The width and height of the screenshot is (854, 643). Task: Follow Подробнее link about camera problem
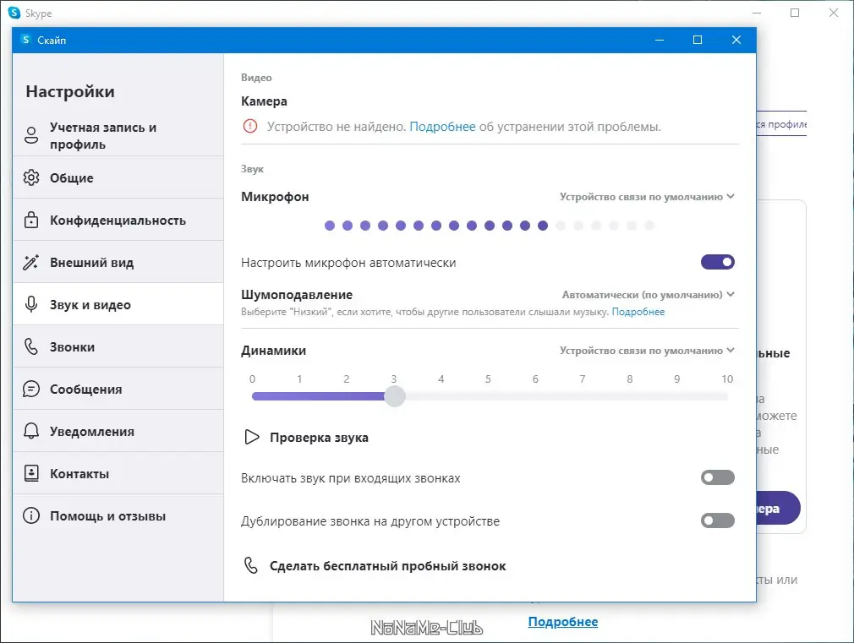coord(442,127)
